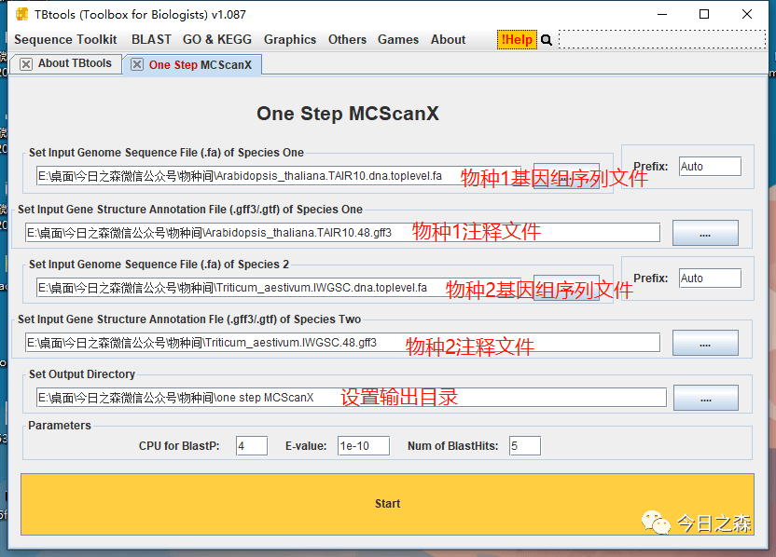This screenshot has height=557, width=776.
Task: Edit the Species 2 Prefix field
Action: (710, 278)
